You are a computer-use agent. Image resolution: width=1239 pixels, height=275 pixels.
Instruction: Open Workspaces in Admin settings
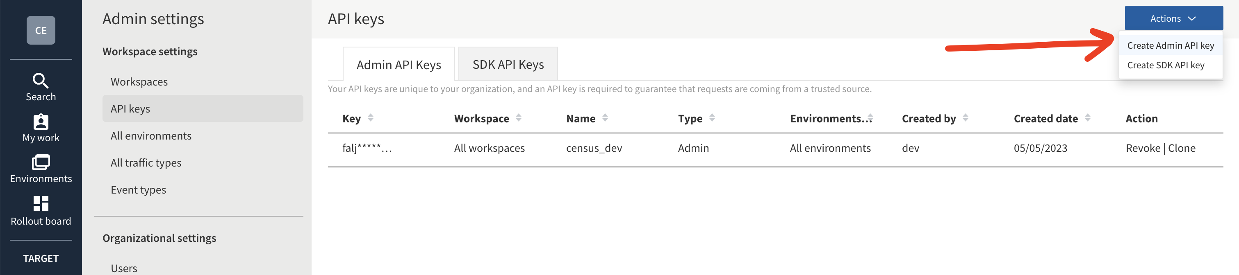[x=139, y=82]
